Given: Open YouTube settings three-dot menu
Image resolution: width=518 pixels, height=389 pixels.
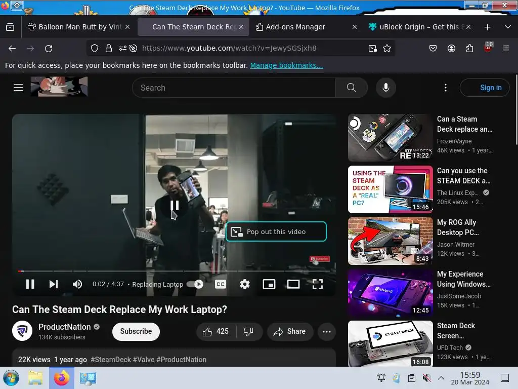Looking at the screenshot, I should coord(446,88).
